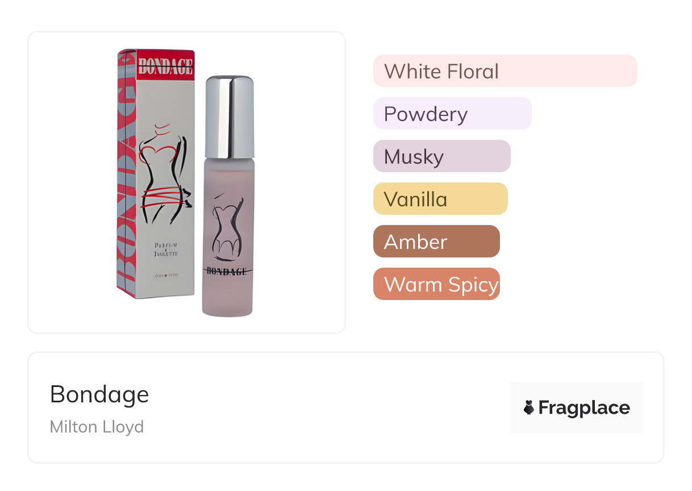Click the Fragplace perfume bottle logo icon
This screenshot has width=692, height=491.
point(529,407)
